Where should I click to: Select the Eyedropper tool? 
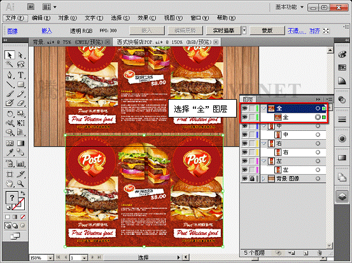(10, 152)
